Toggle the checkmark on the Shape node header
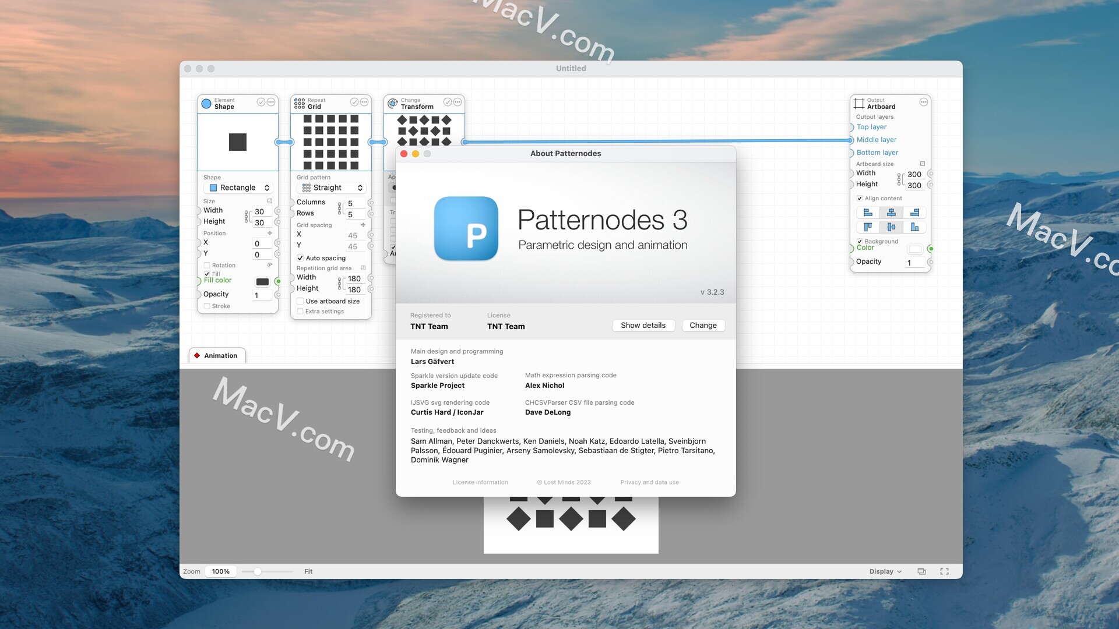The height and width of the screenshot is (629, 1119). 261,102
